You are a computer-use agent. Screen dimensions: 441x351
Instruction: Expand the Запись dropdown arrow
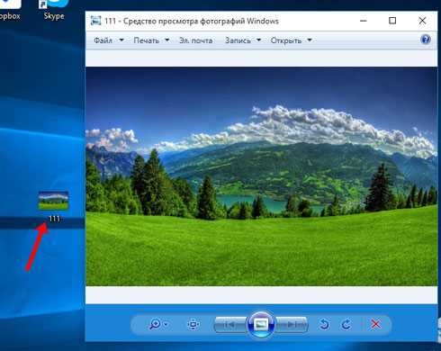(x=258, y=40)
